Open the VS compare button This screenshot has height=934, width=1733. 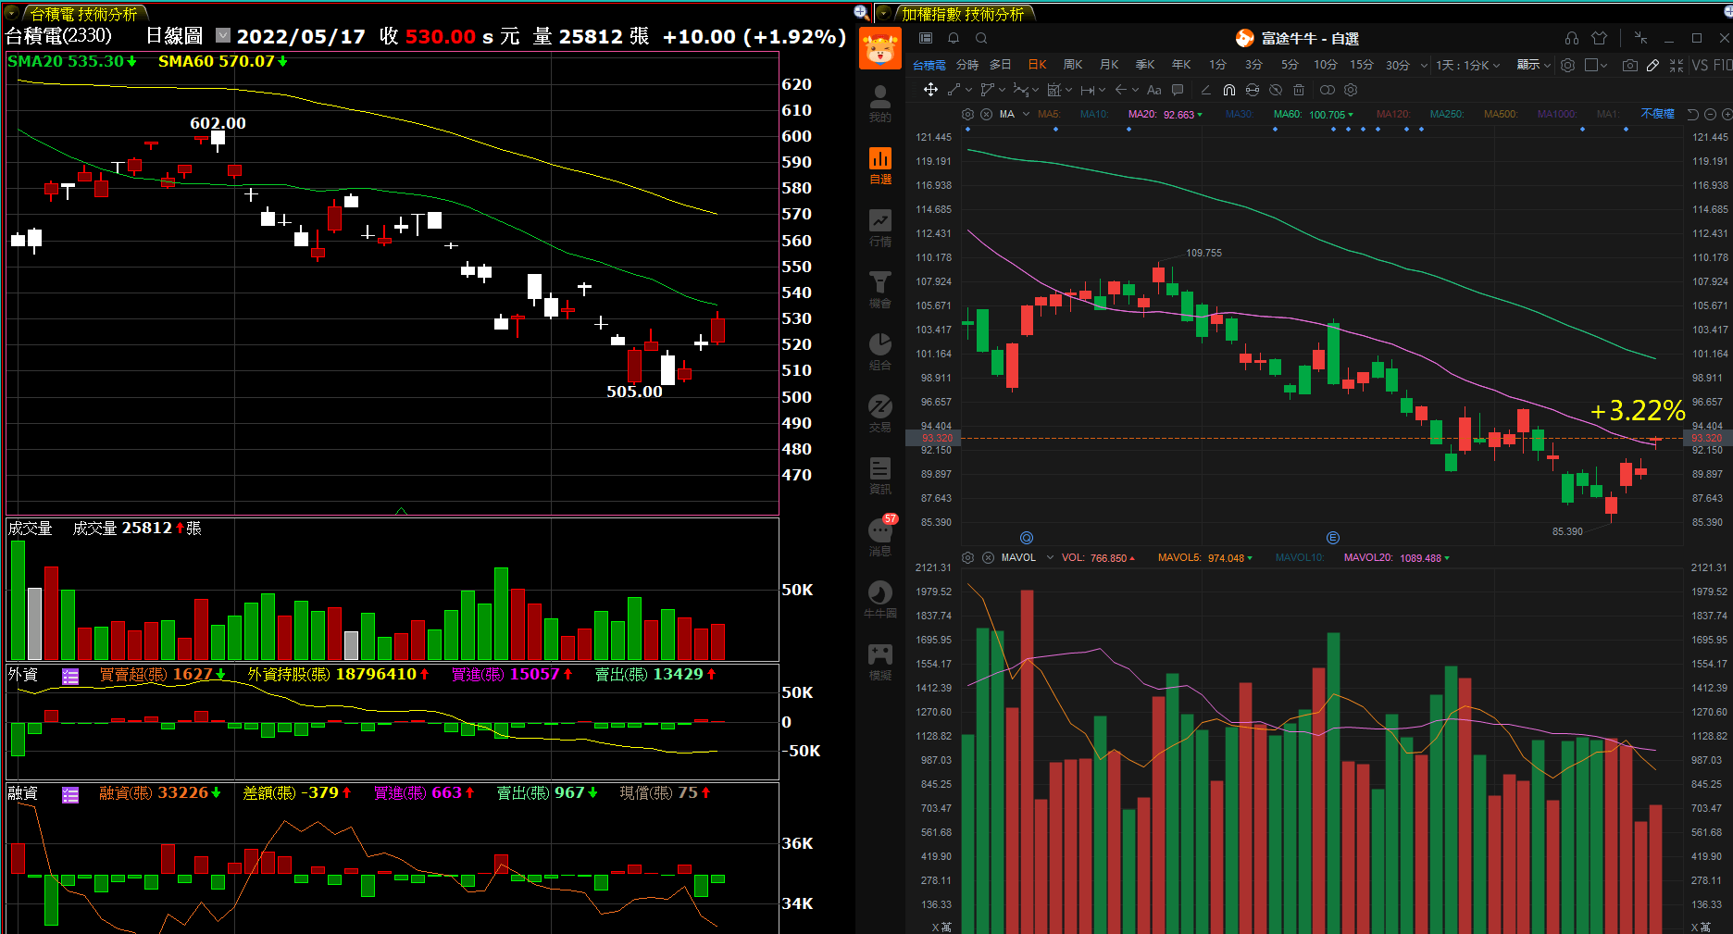[x=1700, y=65]
